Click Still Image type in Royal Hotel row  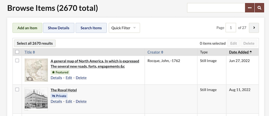(208, 90)
